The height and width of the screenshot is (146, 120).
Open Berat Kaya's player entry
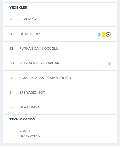(29, 107)
